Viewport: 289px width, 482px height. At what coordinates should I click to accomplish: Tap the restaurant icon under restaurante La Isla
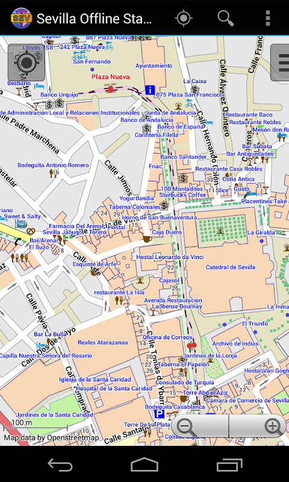119,299
